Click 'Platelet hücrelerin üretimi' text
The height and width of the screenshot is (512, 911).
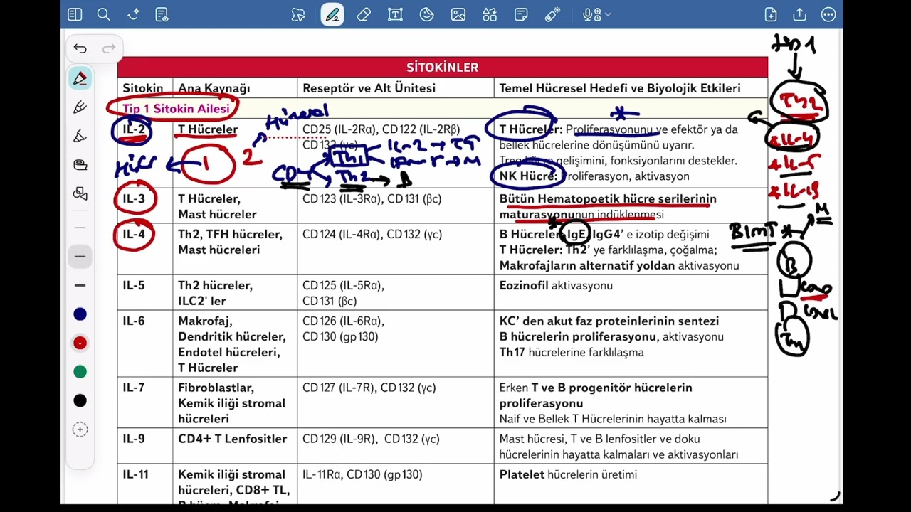(x=568, y=474)
